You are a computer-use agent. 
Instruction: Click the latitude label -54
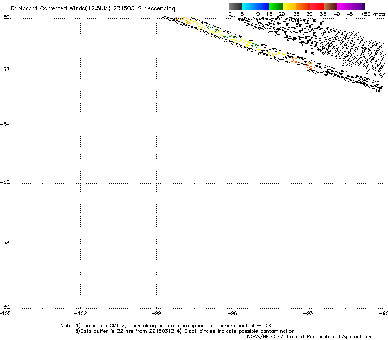5,124
